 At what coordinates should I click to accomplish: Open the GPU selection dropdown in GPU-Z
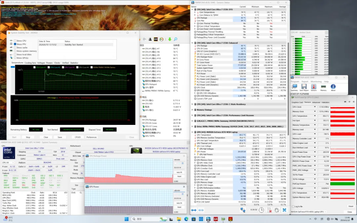pyautogui.click(x=309, y=212)
